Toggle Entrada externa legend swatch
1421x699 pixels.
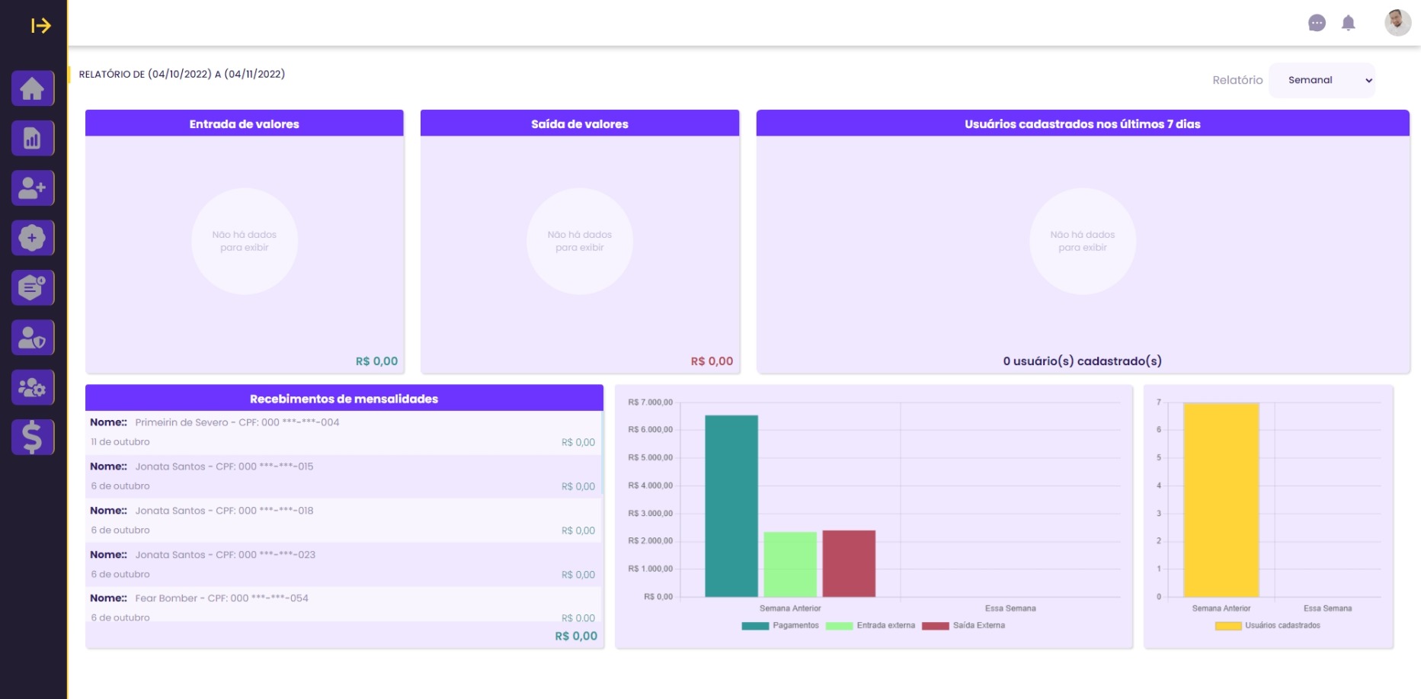pyautogui.click(x=839, y=626)
